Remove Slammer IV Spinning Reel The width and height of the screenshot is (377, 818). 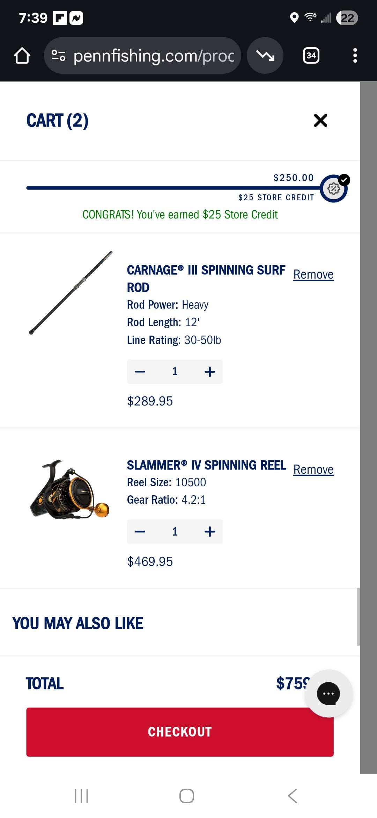pos(313,470)
